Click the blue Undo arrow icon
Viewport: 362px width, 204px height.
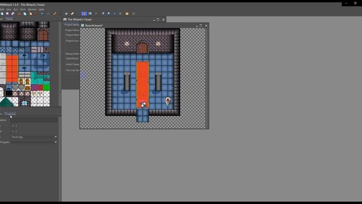[x=42, y=14]
